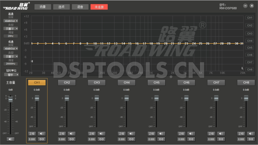The image size is (258, 145).
Task: Open the 选项 options menu
Action: 61,7
